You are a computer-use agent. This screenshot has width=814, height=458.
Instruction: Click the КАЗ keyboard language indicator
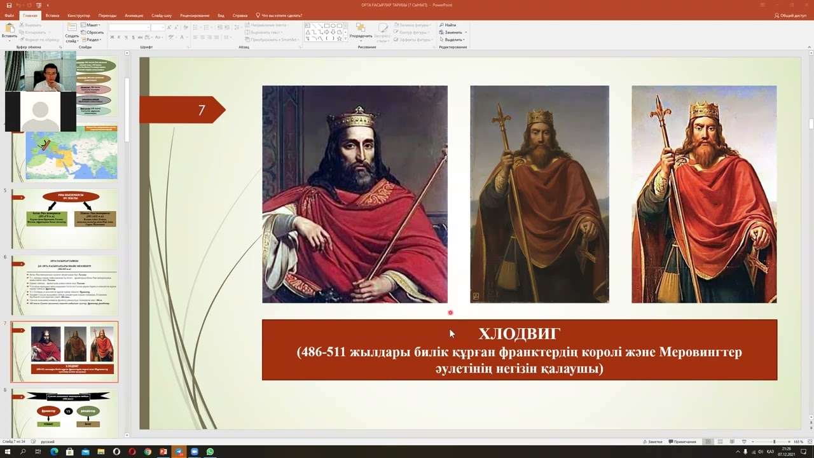[x=770, y=452]
